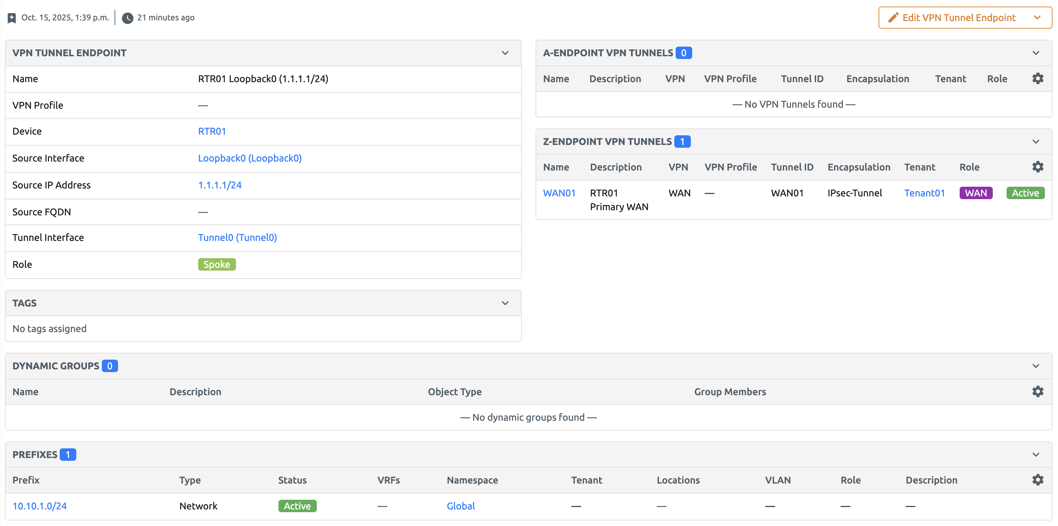Image resolution: width=1058 pixels, height=526 pixels.
Task: Click the Active status badge on prefix 10.10.1.0/24
Action: tap(297, 506)
